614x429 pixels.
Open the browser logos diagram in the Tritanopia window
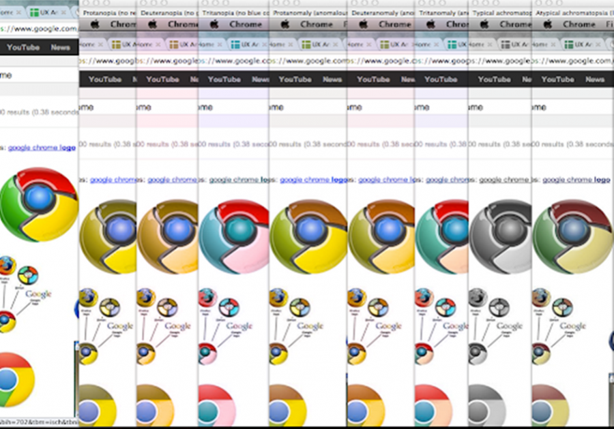[224, 326]
